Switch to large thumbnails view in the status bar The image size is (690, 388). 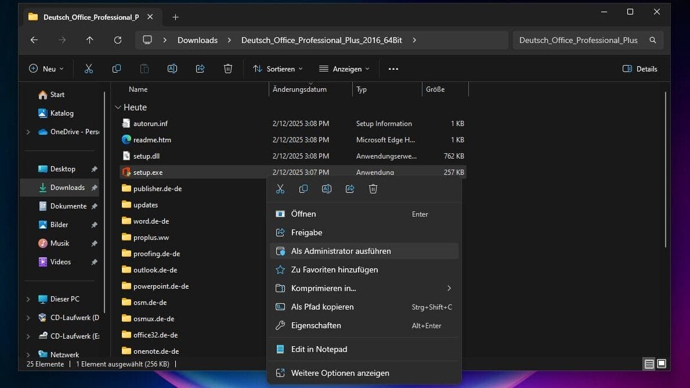662,364
